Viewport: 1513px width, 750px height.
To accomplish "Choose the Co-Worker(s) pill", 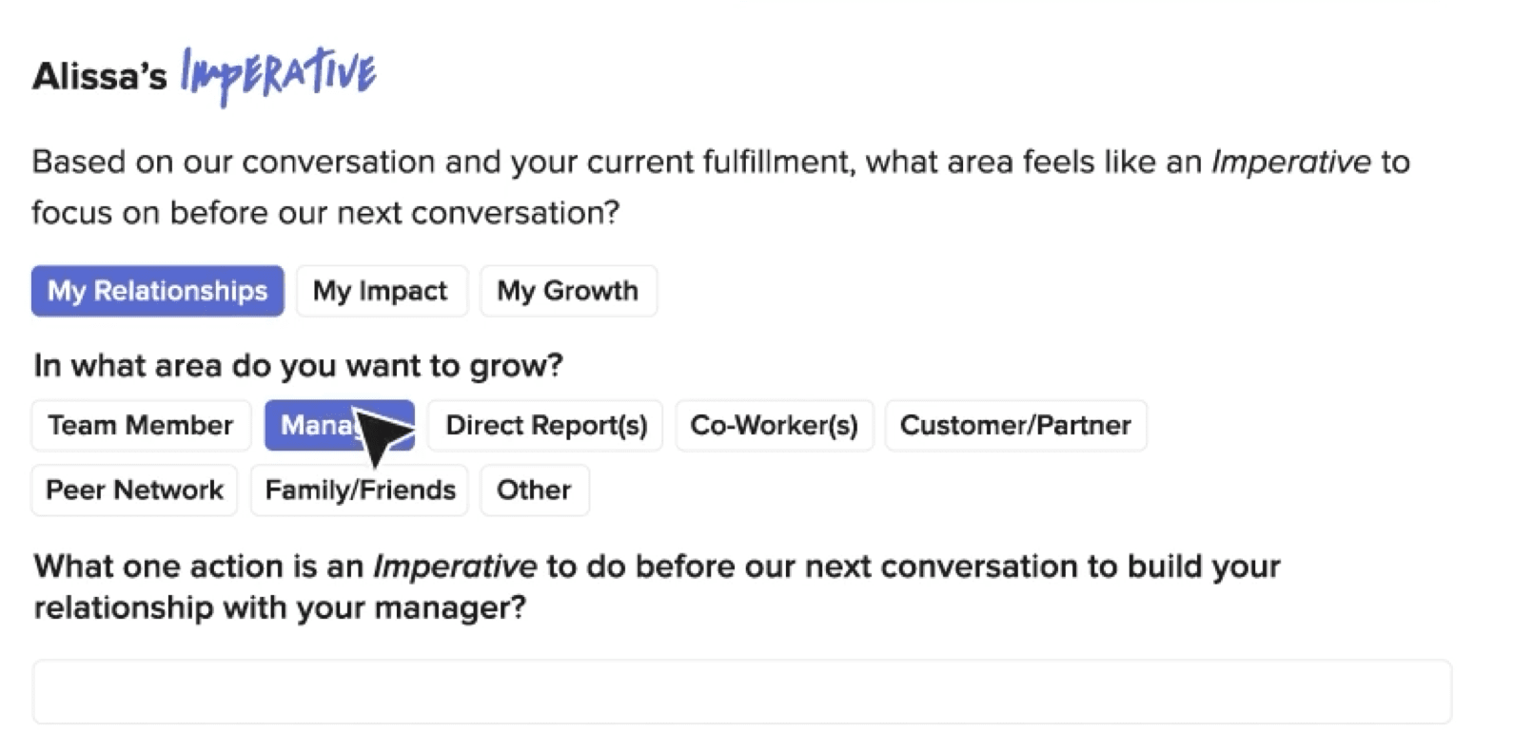I will tap(775, 425).
